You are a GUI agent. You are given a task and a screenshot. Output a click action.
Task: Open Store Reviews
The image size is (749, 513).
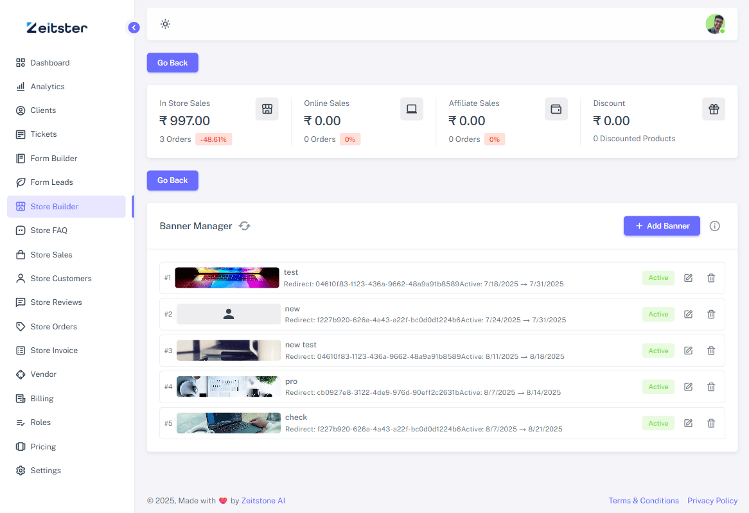pos(66,302)
